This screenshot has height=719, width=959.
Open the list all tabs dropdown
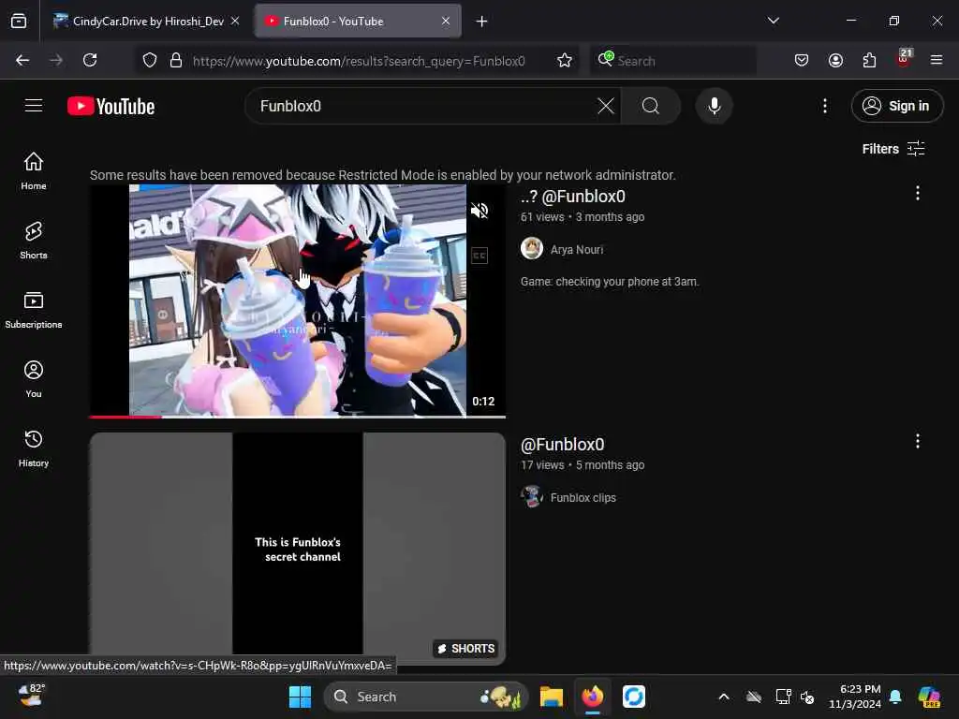(773, 21)
